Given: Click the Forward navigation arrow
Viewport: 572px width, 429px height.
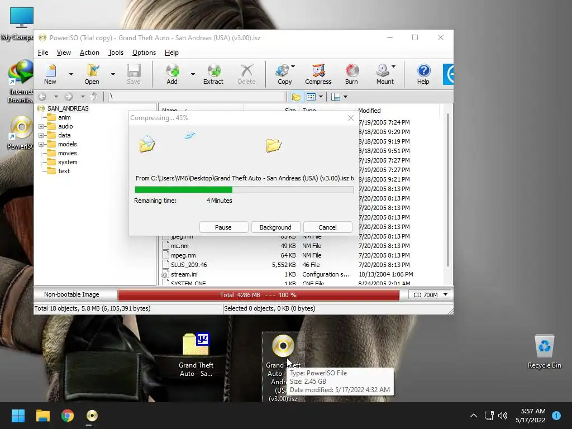Looking at the screenshot, I should coord(68,97).
